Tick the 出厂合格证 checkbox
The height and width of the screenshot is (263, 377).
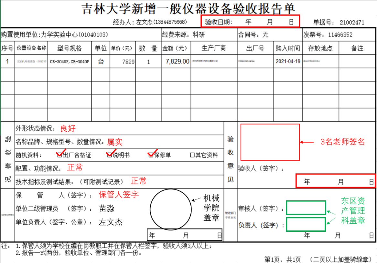pos(59,155)
